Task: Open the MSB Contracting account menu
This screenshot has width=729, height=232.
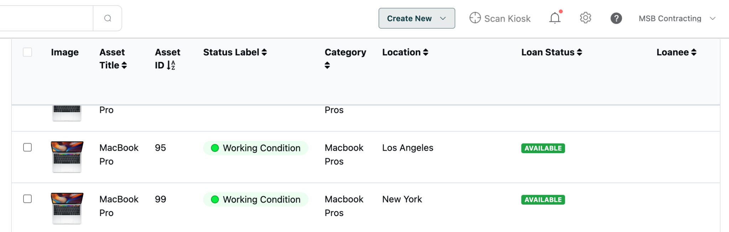Action: 677,18
